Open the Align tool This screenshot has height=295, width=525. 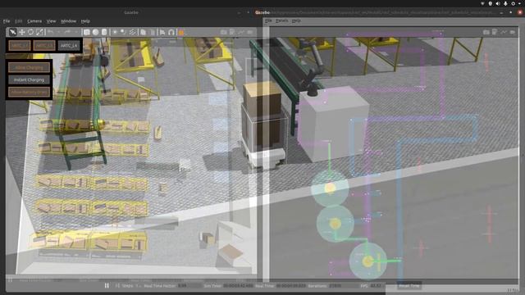click(x=162, y=32)
